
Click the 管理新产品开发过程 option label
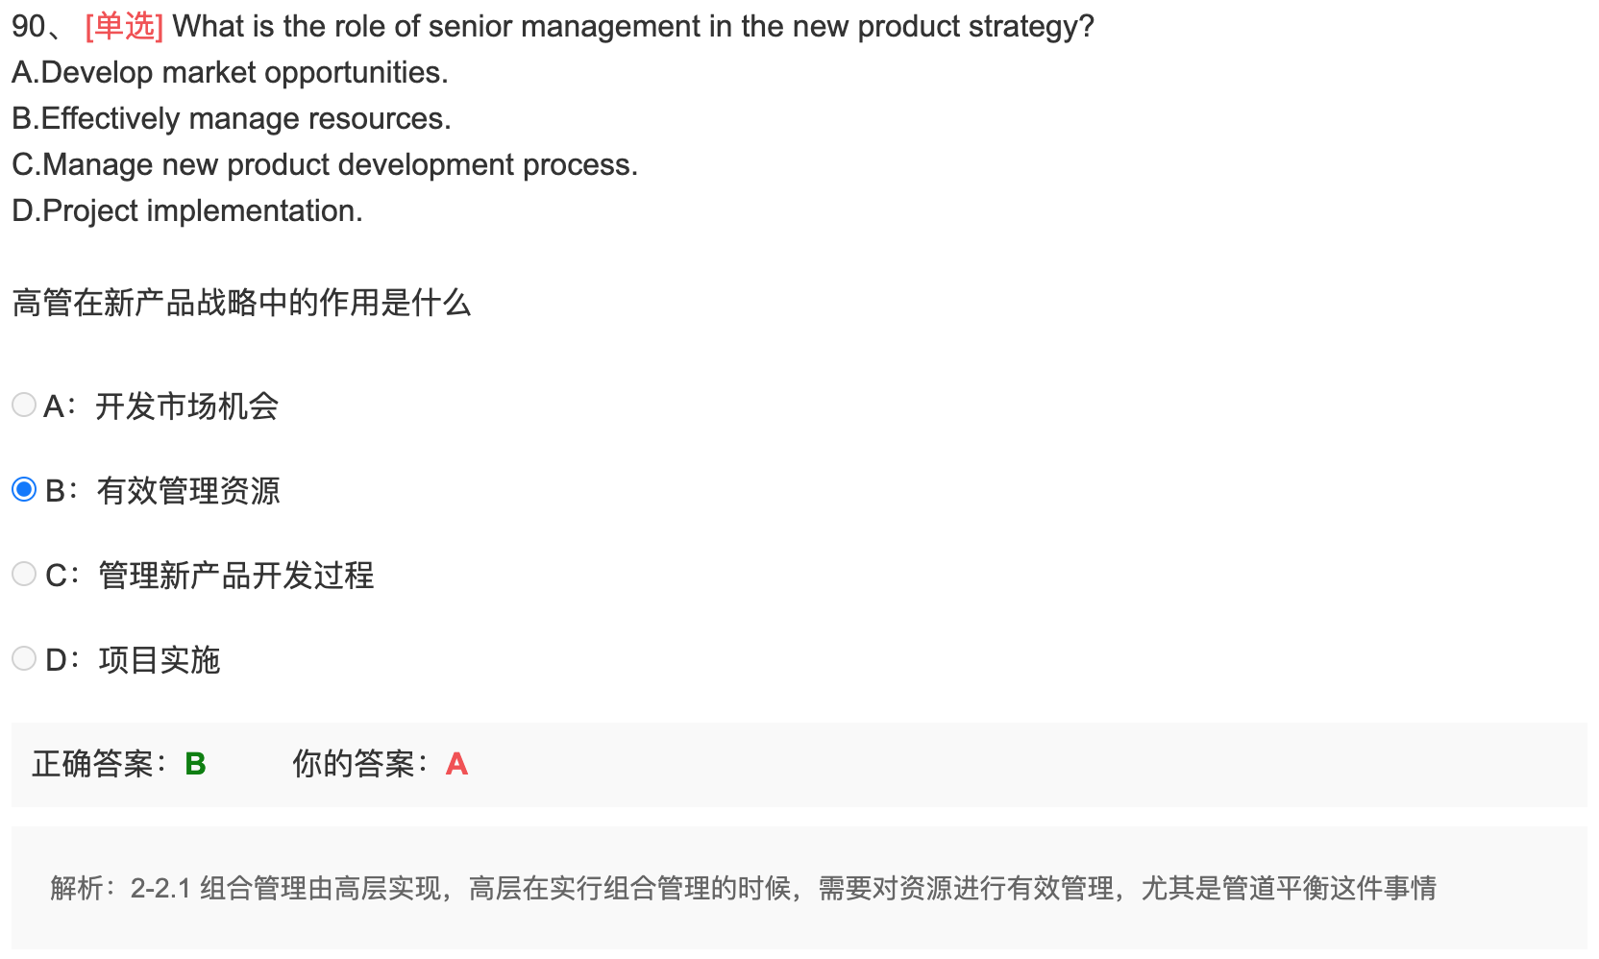tap(236, 576)
